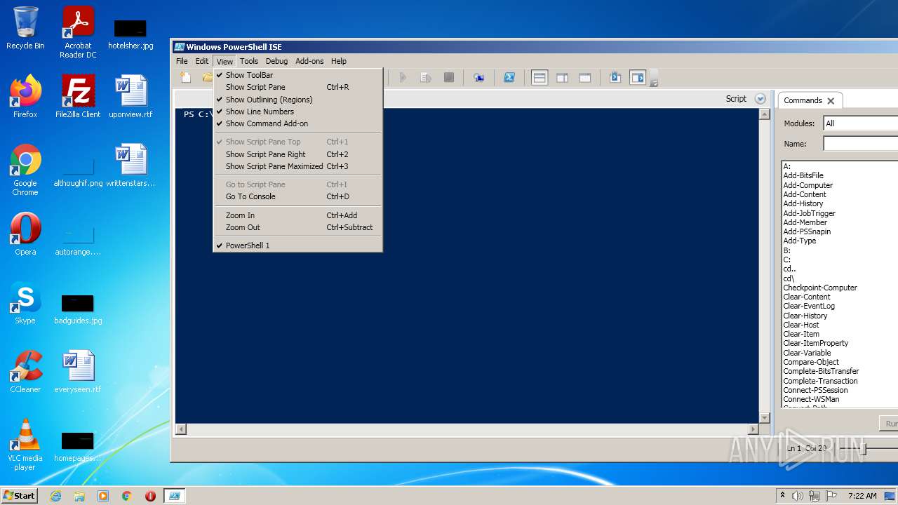Click the Windows Media Player taskbar icon
This screenshot has width=898, height=505.
(x=103, y=496)
